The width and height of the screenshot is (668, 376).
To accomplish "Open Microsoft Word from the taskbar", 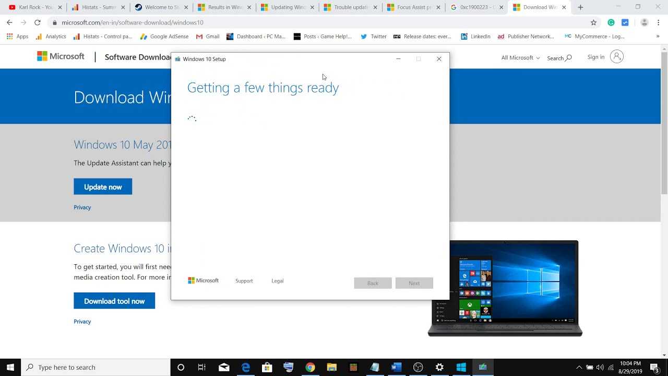I will pyautogui.click(x=396, y=367).
